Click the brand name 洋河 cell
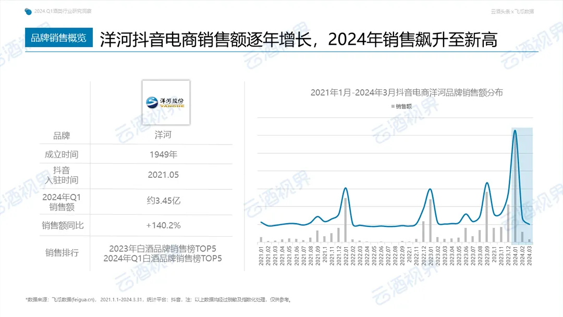The image size is (563, 317). coord(163,135)
